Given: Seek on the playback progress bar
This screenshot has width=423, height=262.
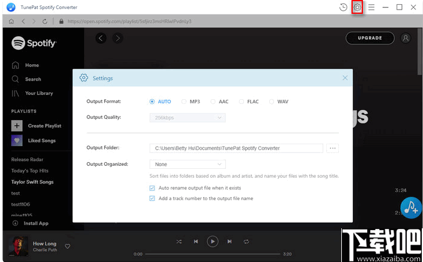Looking at the screenshot, I should (x=213, y=254).
